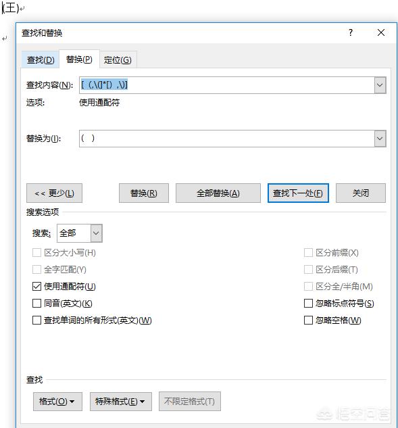Click into the 查找内容 input field

[226, 85]
